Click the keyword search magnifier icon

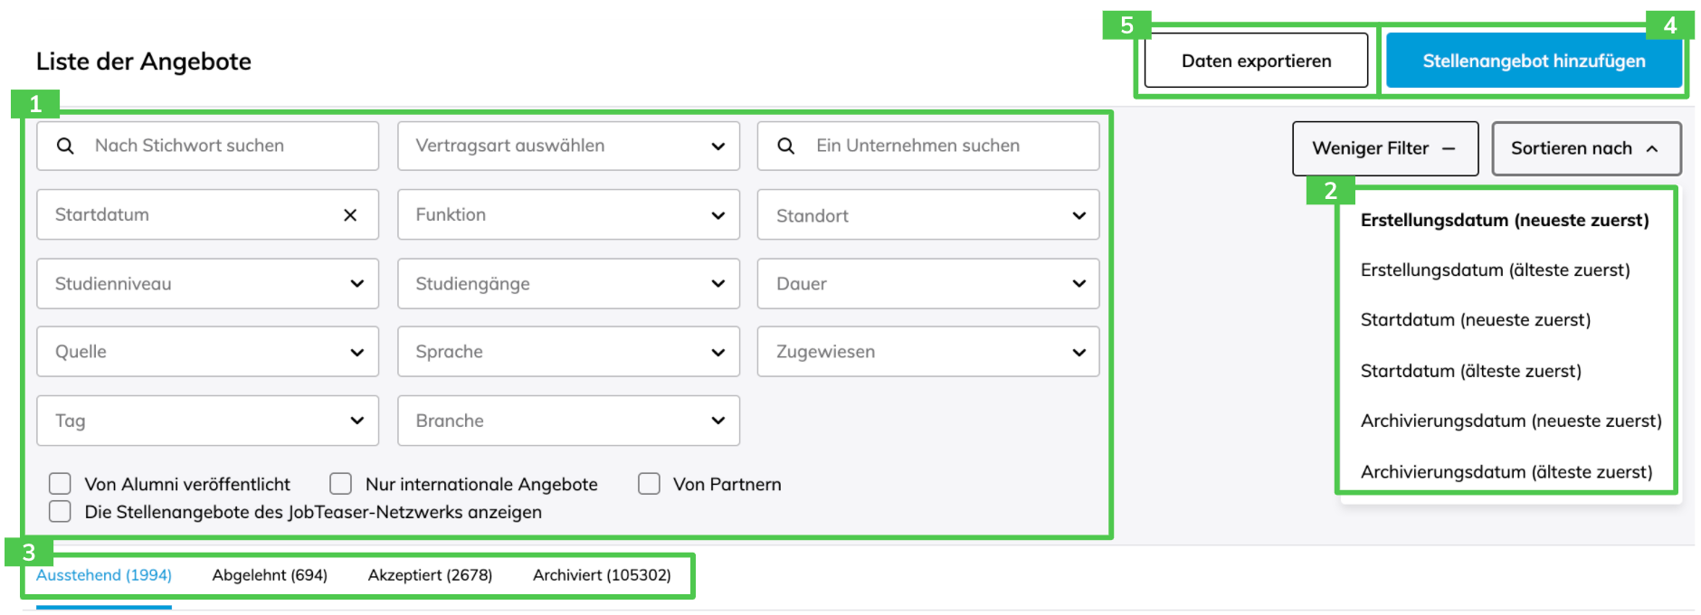[65, 146]
